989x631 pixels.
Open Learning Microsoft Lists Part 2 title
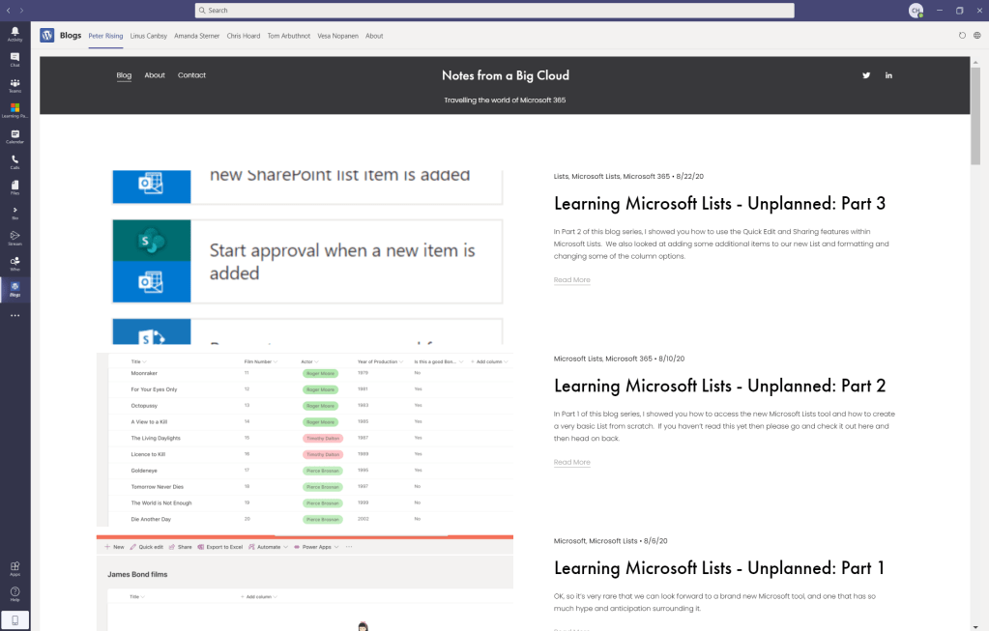(719, 386)
